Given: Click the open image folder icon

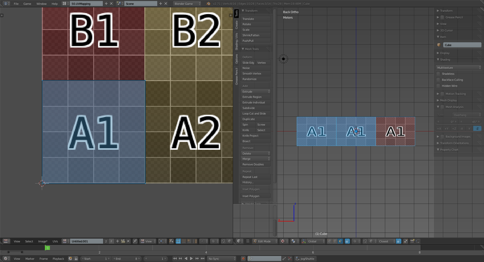Looking at the screenshot, I should [123, 241].
